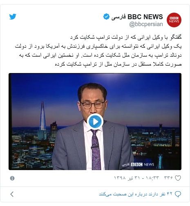190x206 pixels.
Task: Click the last line of tweet text
Action: click(x=118, y=64)
